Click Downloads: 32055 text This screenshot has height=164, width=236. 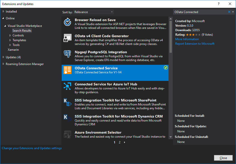[187, 30]
